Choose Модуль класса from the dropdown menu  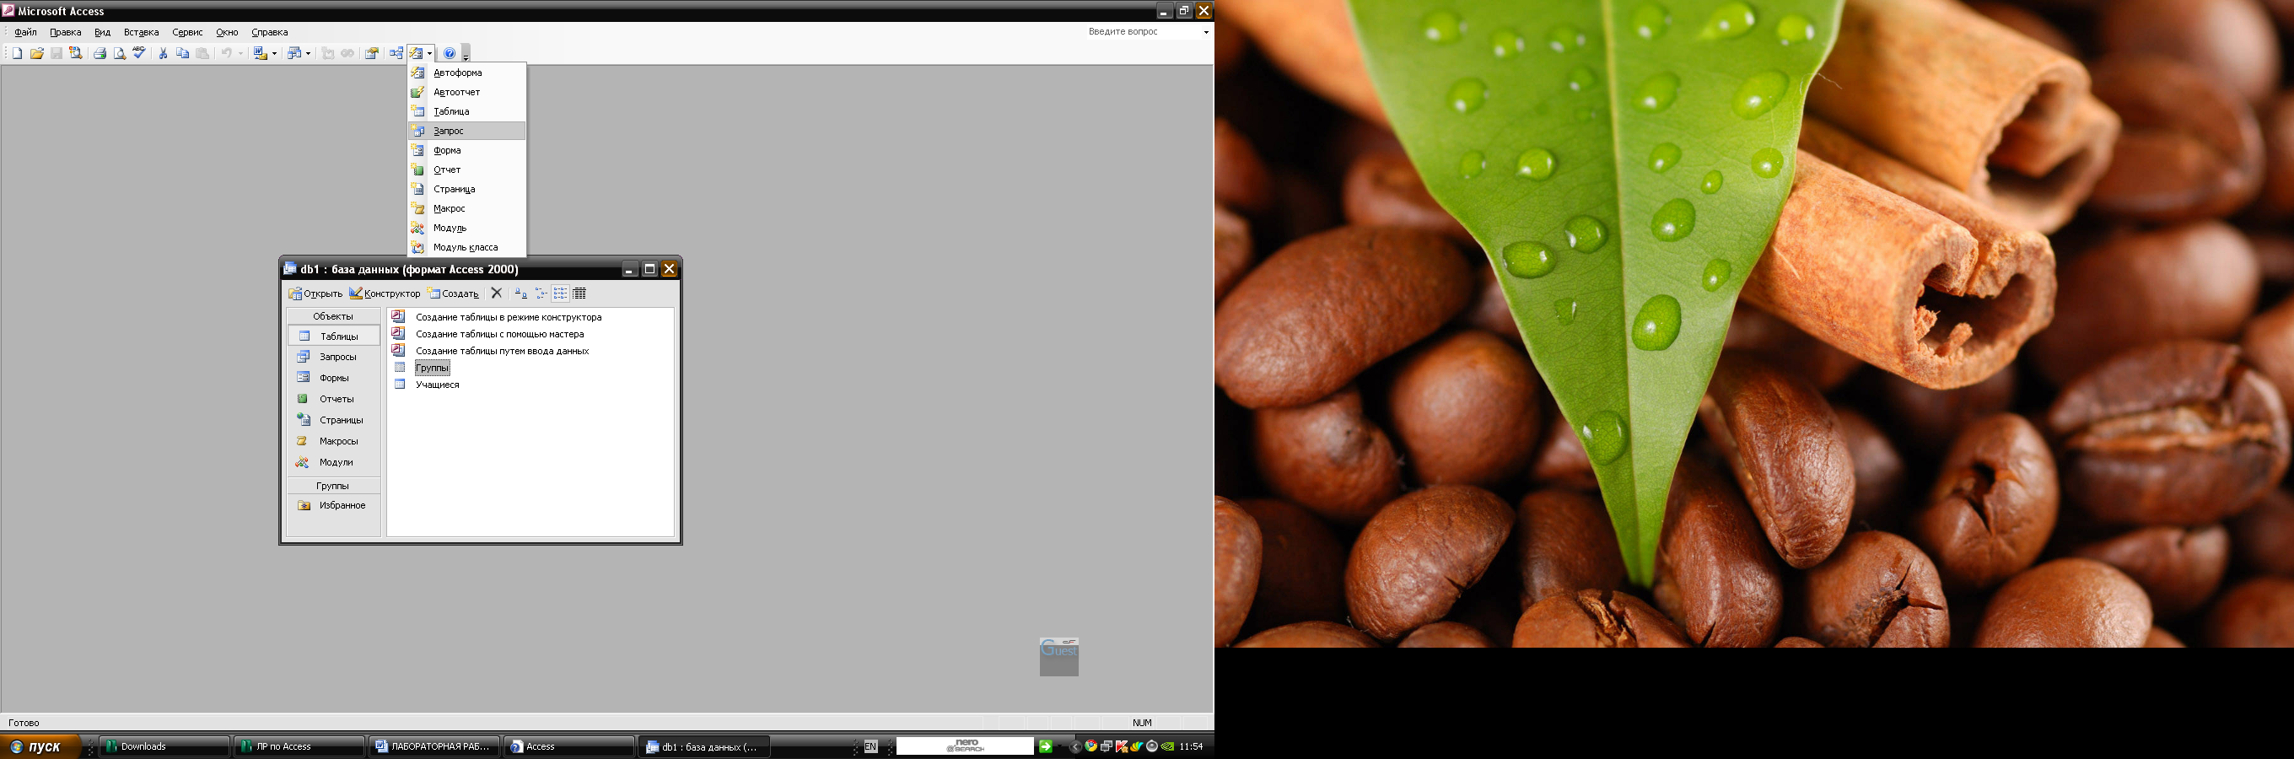(466, 247)
